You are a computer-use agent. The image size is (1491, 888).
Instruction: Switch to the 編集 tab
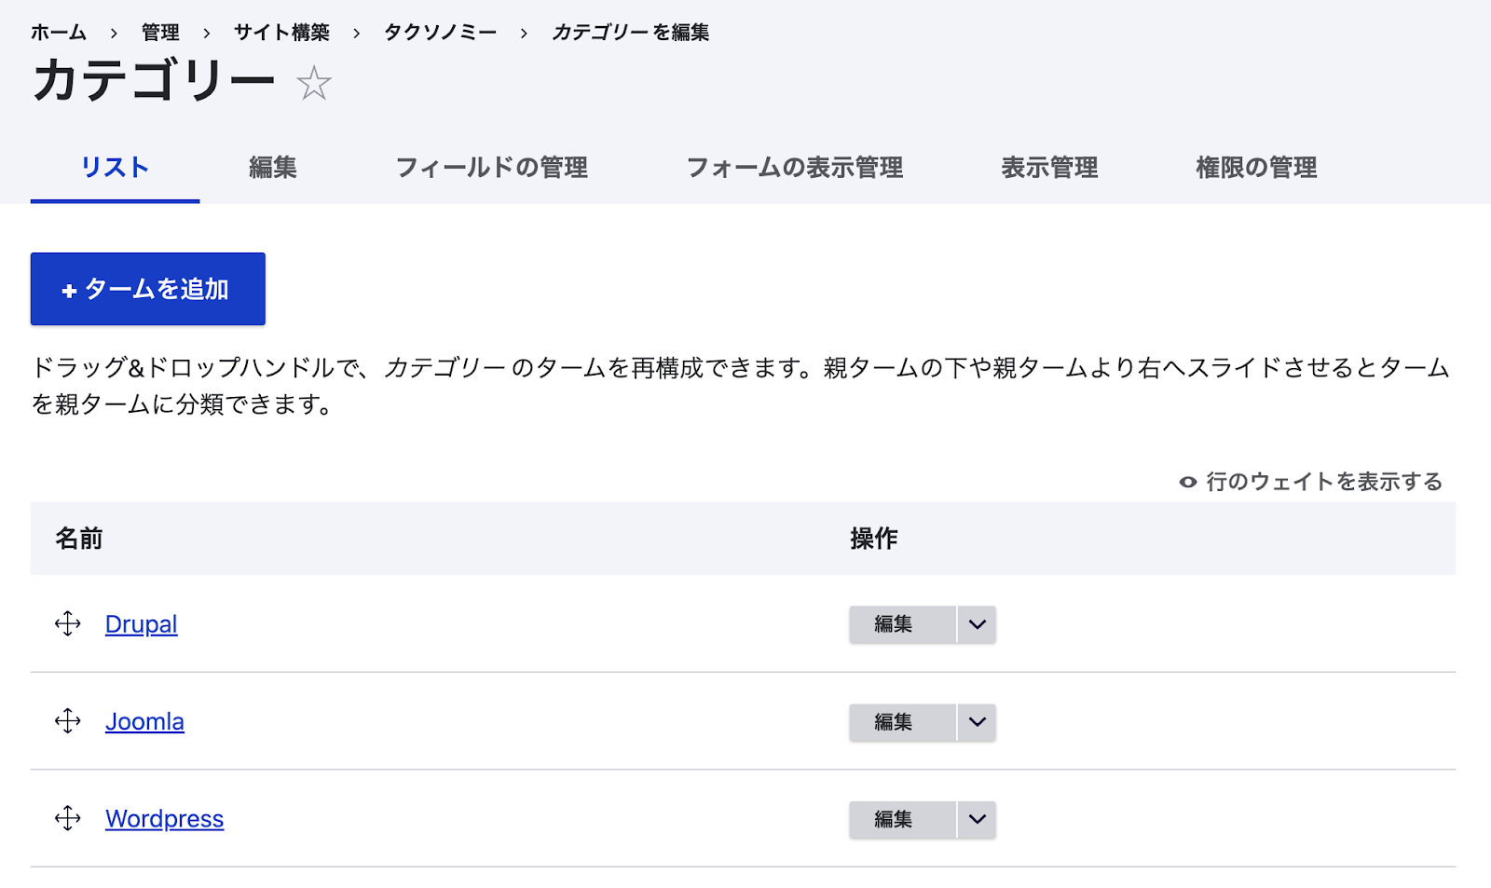(x=273, y=169)
